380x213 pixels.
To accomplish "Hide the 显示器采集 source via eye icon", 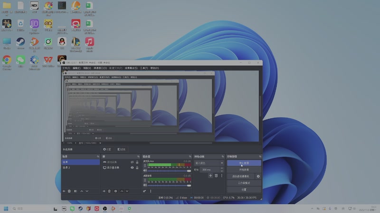I will click(x=132, y=168).
